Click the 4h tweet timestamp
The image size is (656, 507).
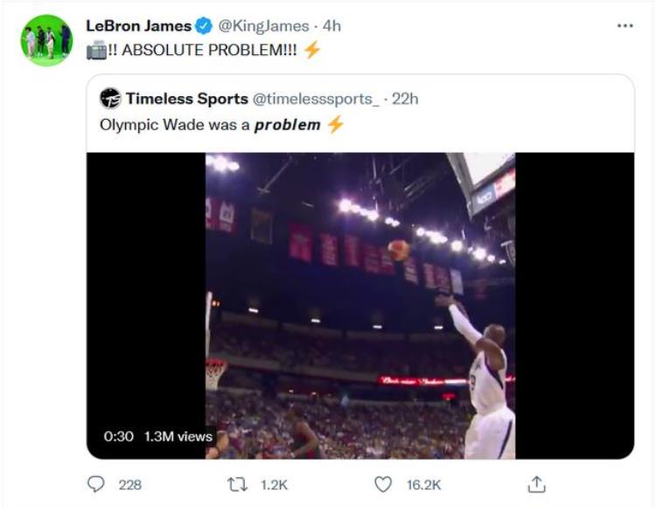[x=331, y=26]
